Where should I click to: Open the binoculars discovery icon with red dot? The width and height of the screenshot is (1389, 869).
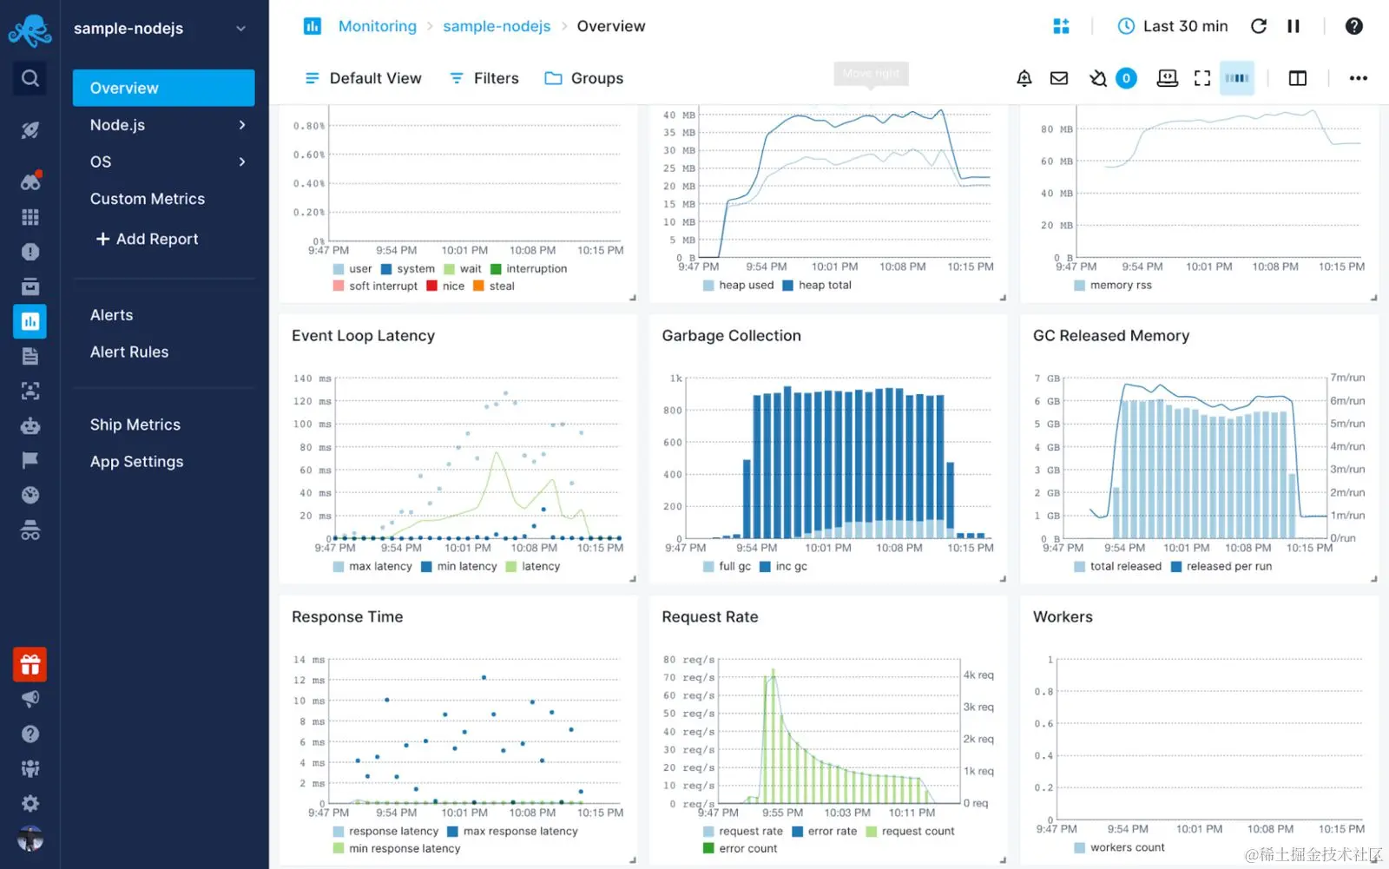click(30, 181)
